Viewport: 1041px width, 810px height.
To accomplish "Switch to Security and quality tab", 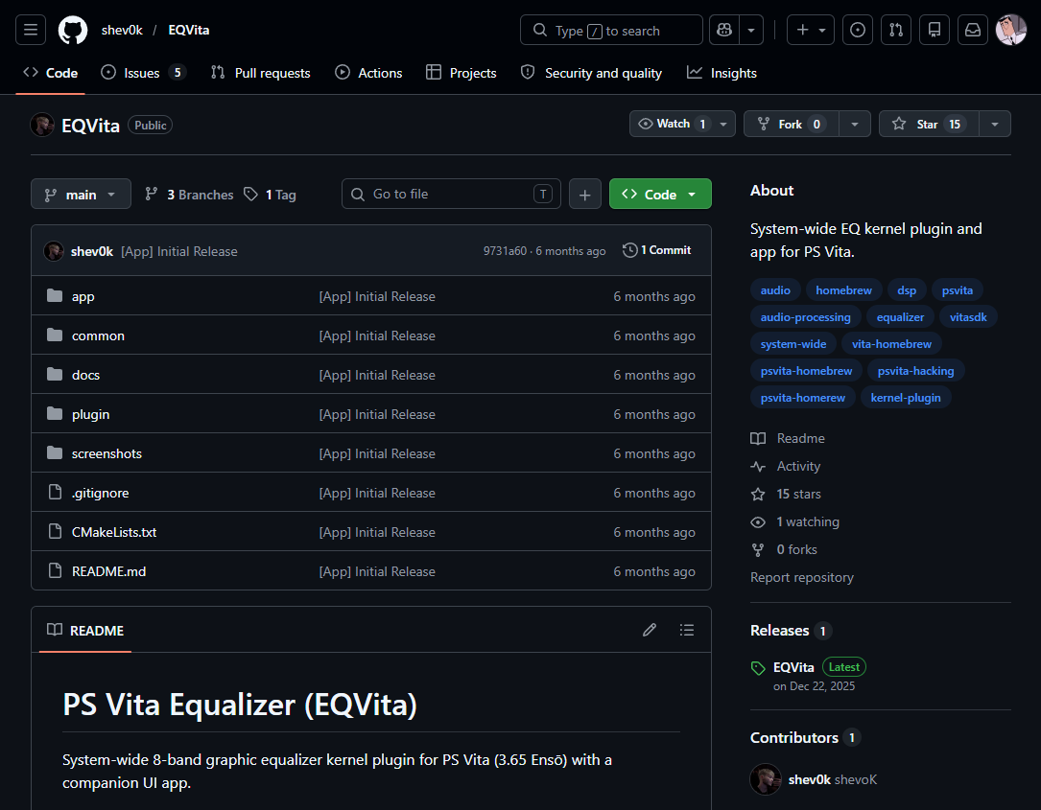I will [x=592, y=73].
